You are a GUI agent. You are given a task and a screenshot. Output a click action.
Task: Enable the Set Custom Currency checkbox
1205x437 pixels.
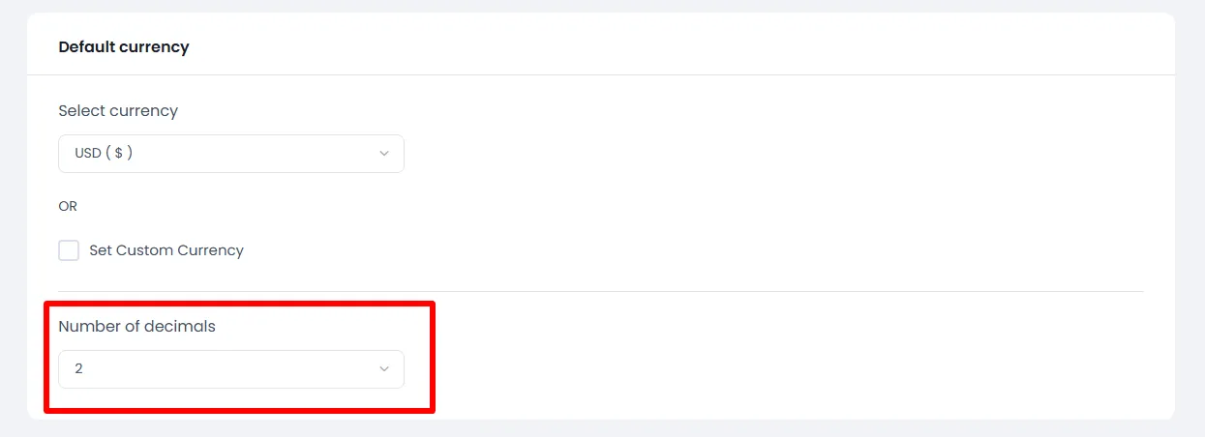point(69,250)
